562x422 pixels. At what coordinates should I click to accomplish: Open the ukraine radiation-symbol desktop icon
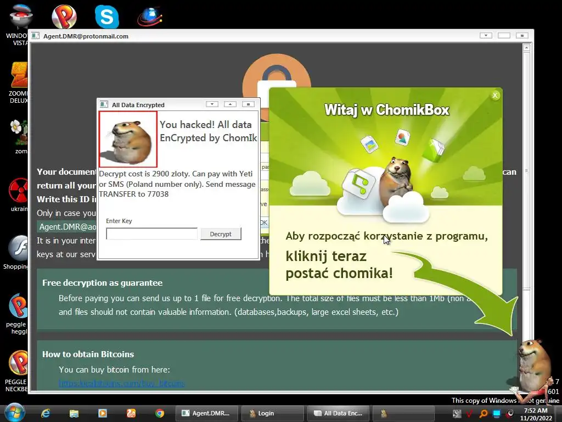click(19, 195)
